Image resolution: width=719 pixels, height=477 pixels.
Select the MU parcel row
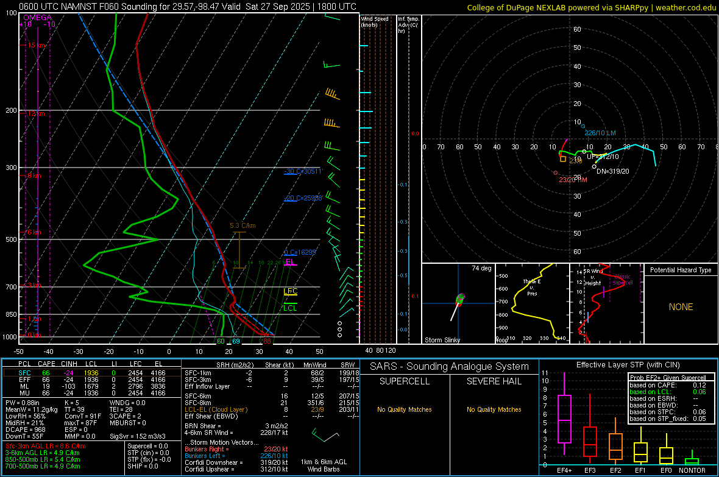point(92,393)
